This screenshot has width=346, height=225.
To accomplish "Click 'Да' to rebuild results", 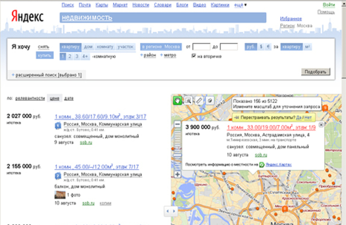I will (299, 118).
